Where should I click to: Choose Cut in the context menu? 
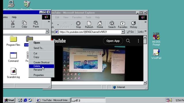41,54
